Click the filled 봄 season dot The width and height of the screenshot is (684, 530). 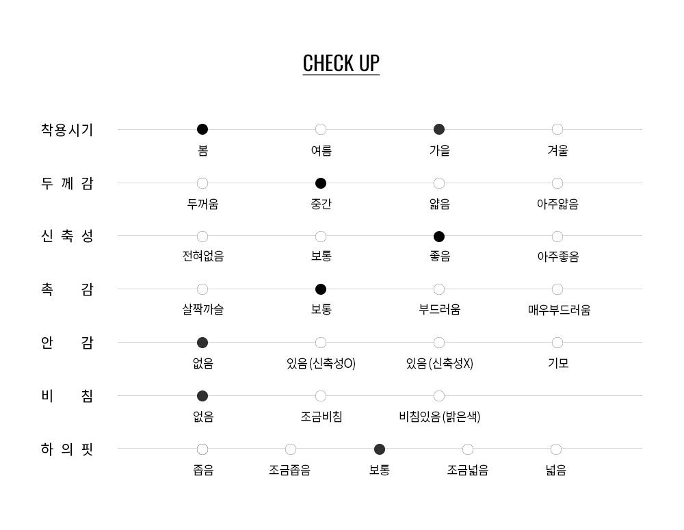[202, 129]
